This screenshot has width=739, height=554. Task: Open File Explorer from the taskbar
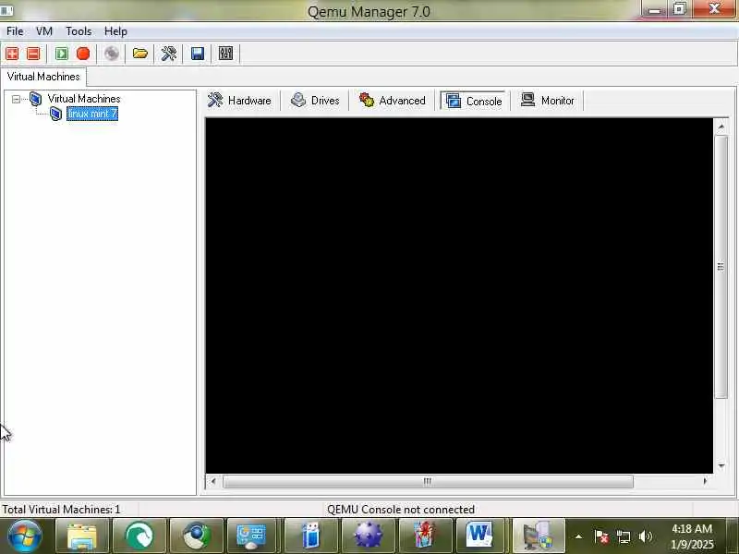82,536
